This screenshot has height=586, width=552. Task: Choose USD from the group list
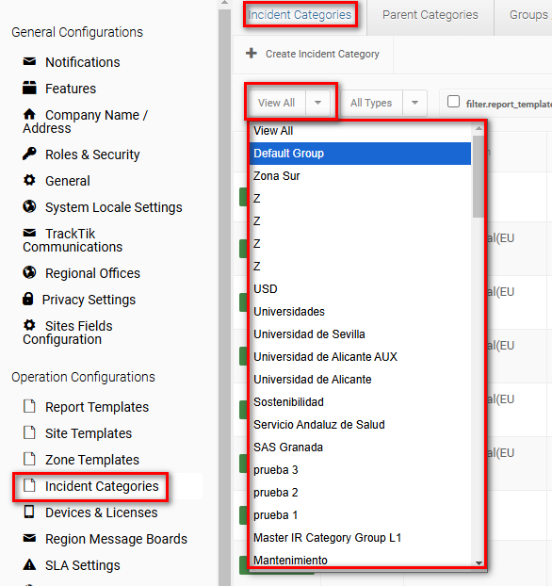point(361,289)
